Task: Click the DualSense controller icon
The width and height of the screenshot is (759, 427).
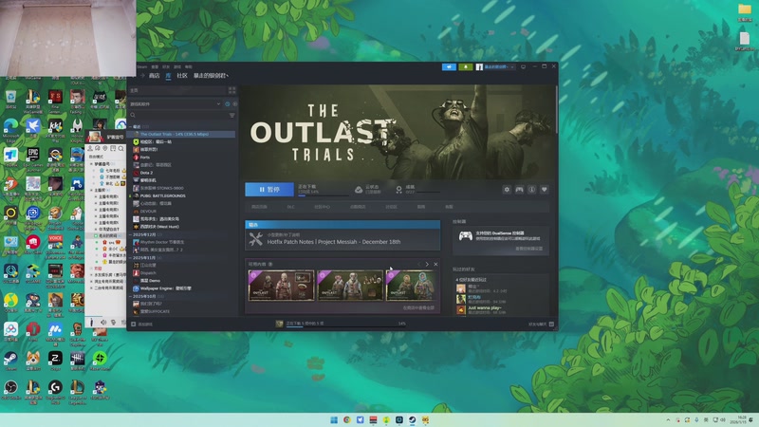Action: pos(465,235)
